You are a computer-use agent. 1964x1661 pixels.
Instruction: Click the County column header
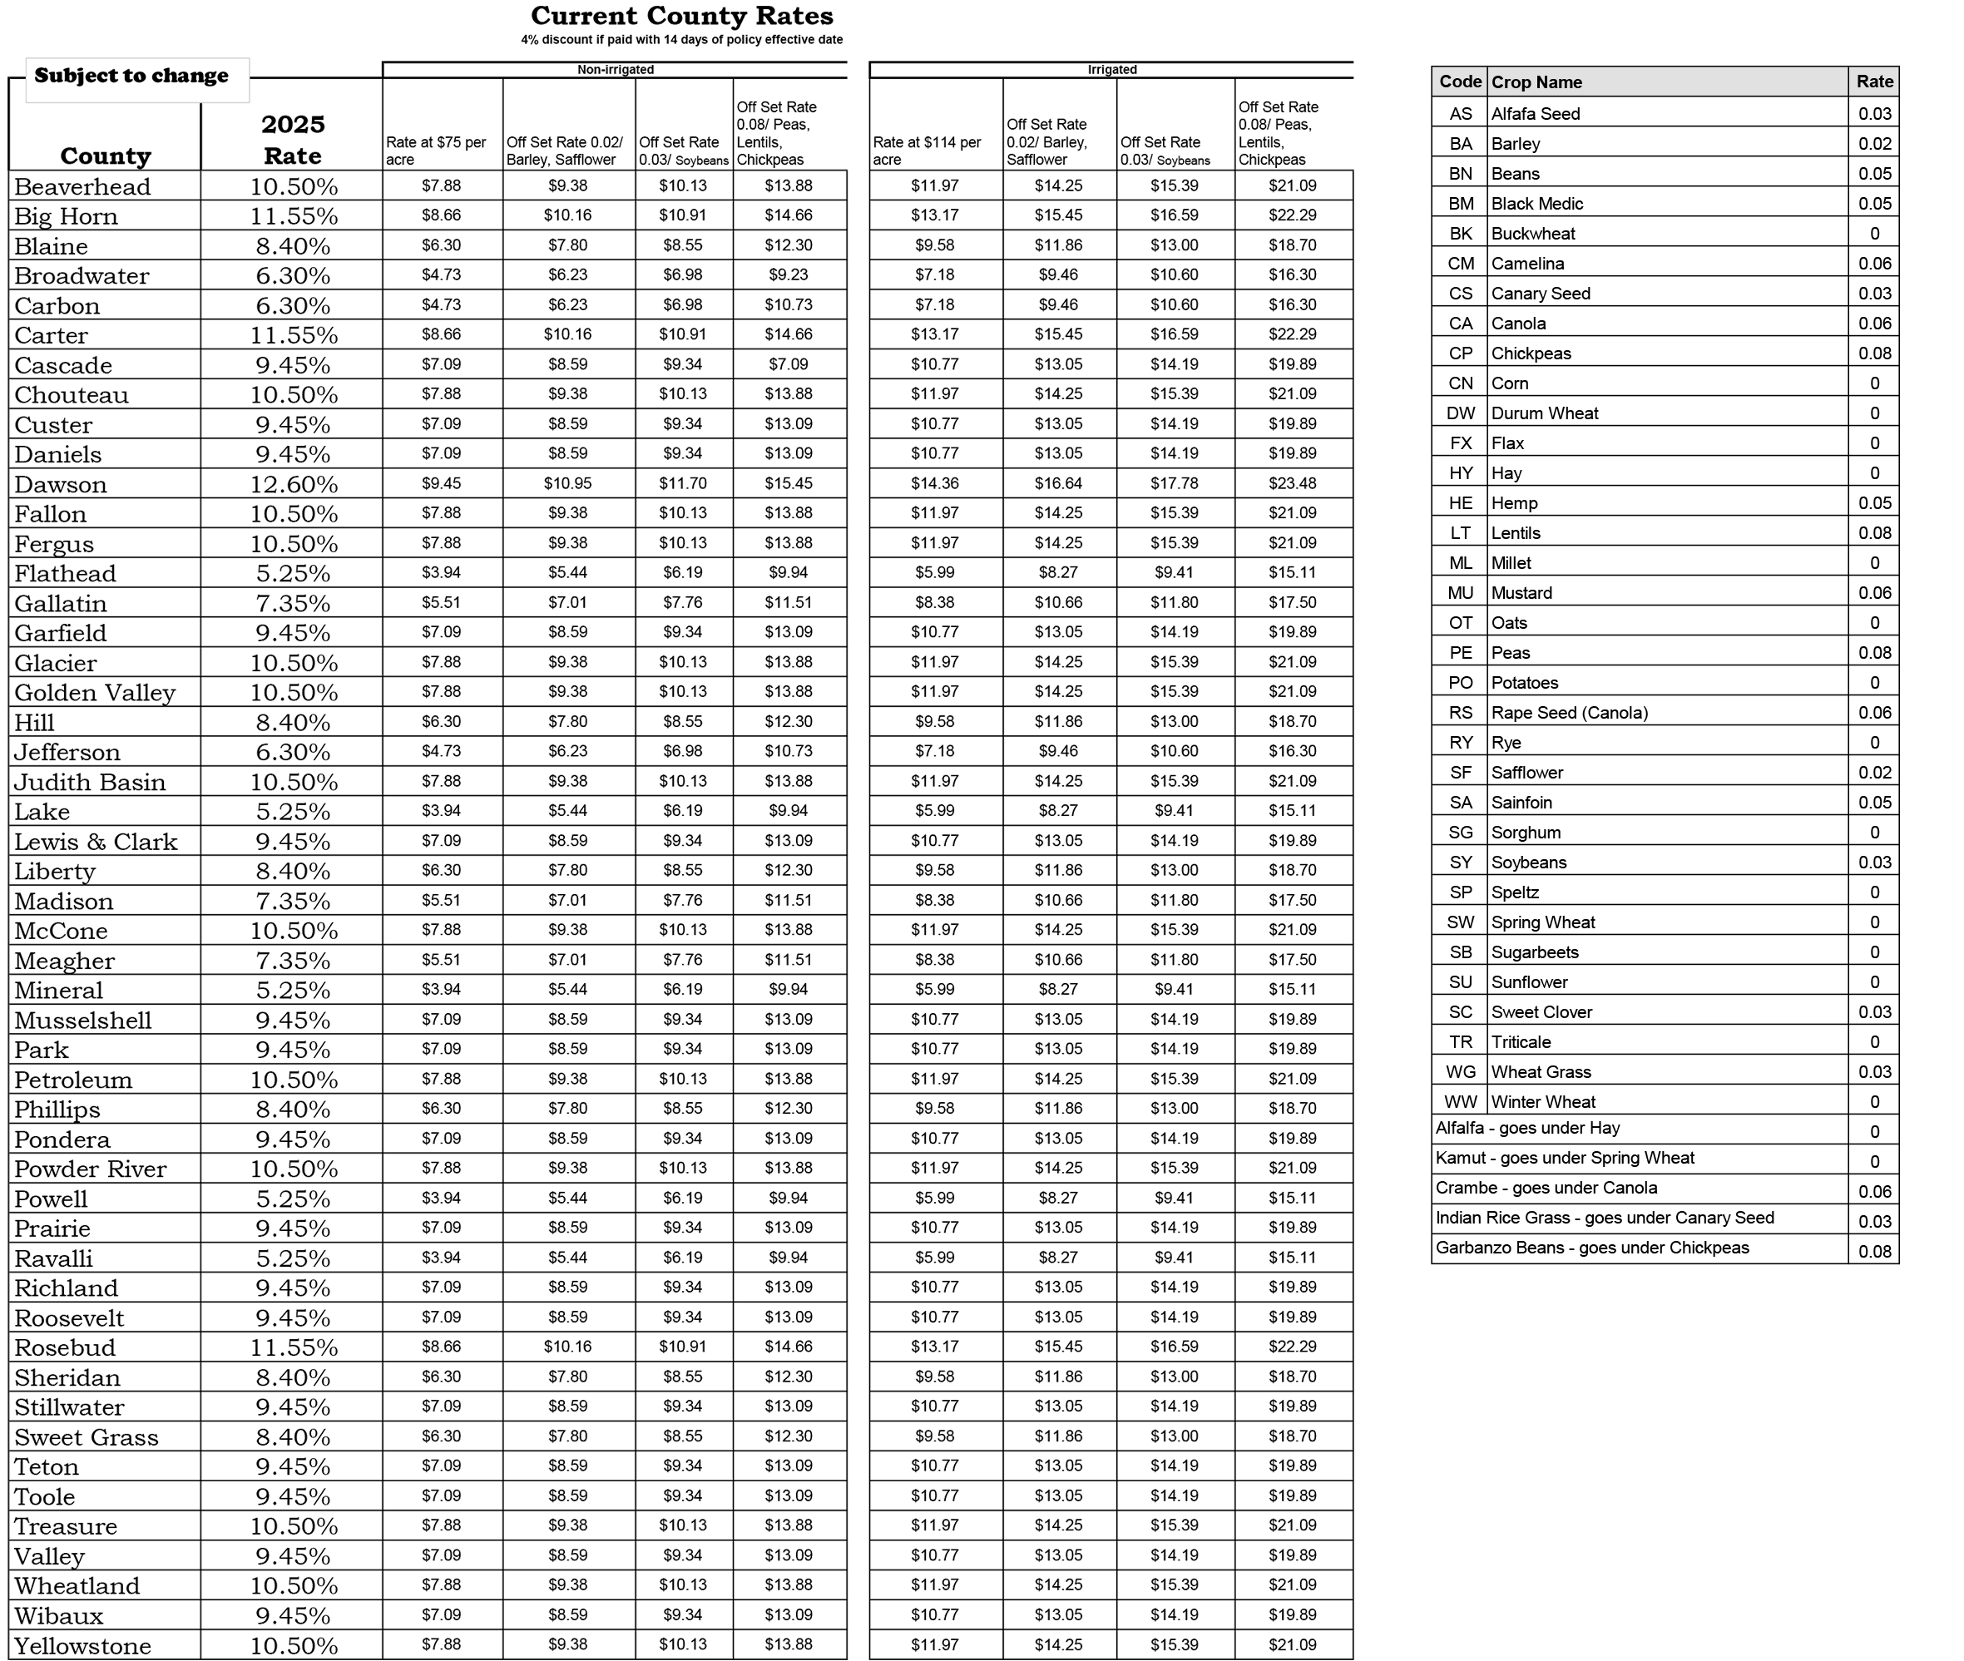(106, 156)
